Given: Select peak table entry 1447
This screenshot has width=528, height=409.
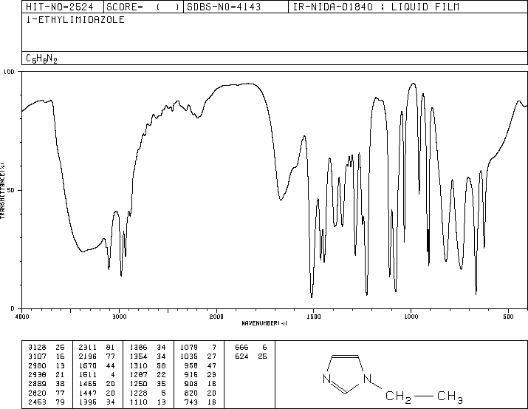Looking at the screenshot, I should 88,393.
